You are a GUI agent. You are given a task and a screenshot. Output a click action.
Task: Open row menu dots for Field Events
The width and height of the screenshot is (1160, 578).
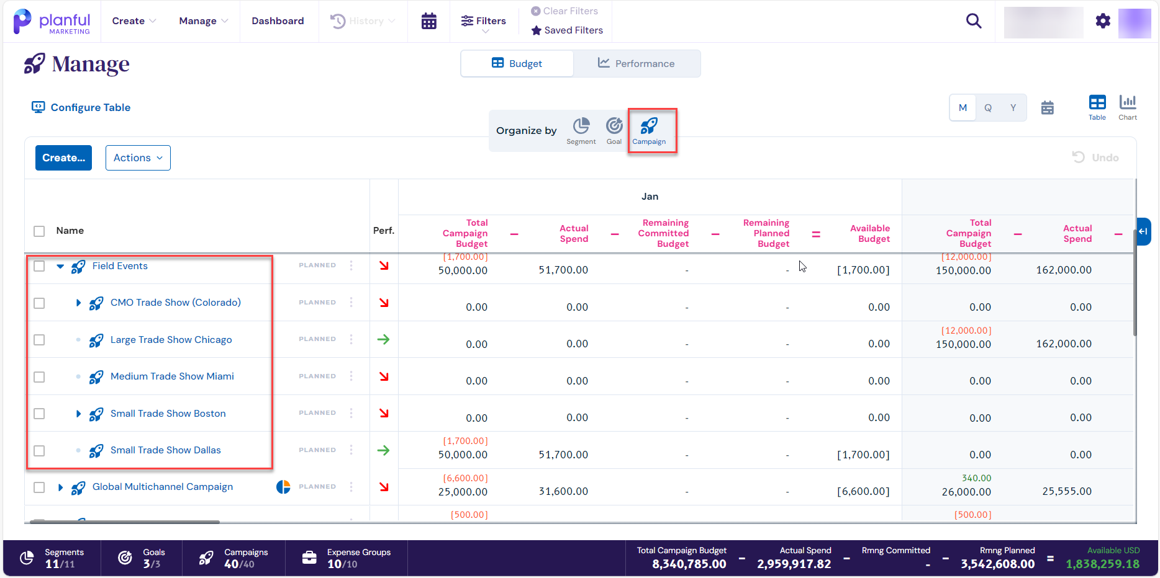pos(351,265)
